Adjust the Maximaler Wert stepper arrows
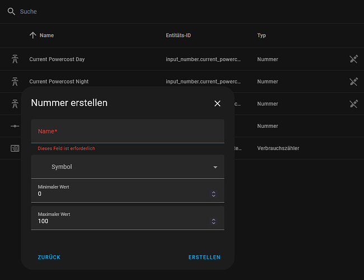This screenshot has width=364, height=280. point(213,221)
